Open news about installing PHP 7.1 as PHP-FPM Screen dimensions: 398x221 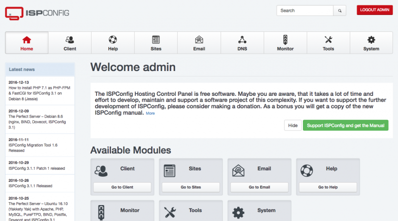click(x=39, y=93)
